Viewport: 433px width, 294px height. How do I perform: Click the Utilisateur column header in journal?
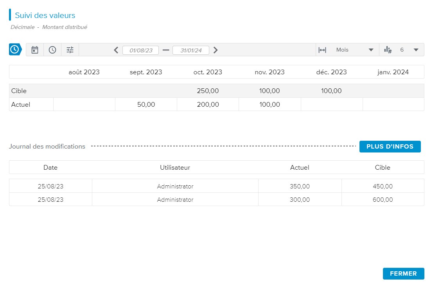(x=175, y=167)
